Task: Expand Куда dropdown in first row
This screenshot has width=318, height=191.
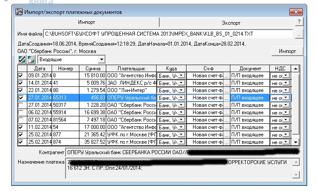Action: click(181, 76)
